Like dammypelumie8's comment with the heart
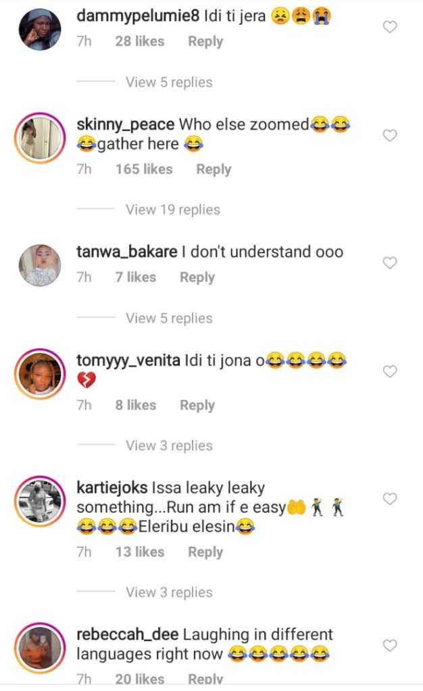Screen dimensions: 423x691 pos(390,27)
